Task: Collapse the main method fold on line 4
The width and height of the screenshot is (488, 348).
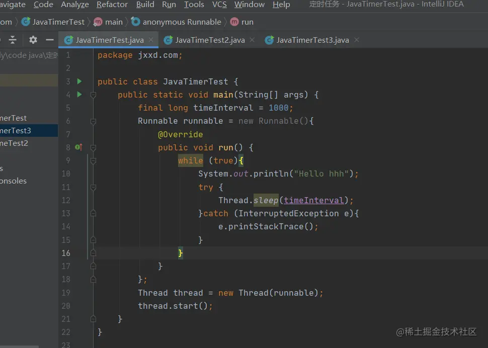Action: coord(93,95)
